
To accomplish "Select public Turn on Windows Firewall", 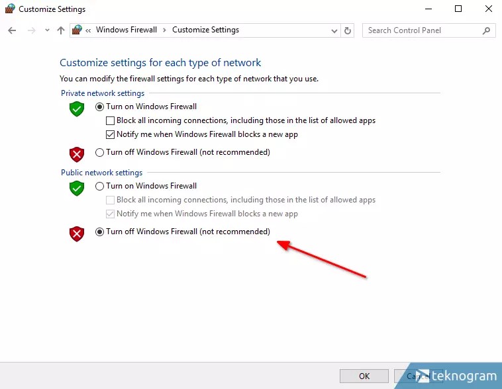I will pyautogui.click(x=99, y=186).
